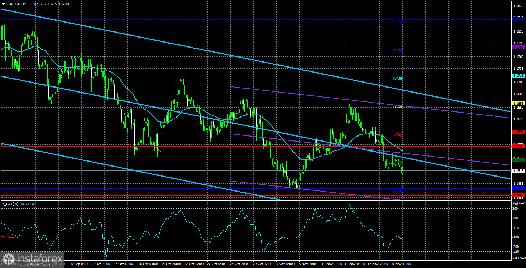
Task: Click the [7/8]P Murrey level label
Action: (398, 106)
